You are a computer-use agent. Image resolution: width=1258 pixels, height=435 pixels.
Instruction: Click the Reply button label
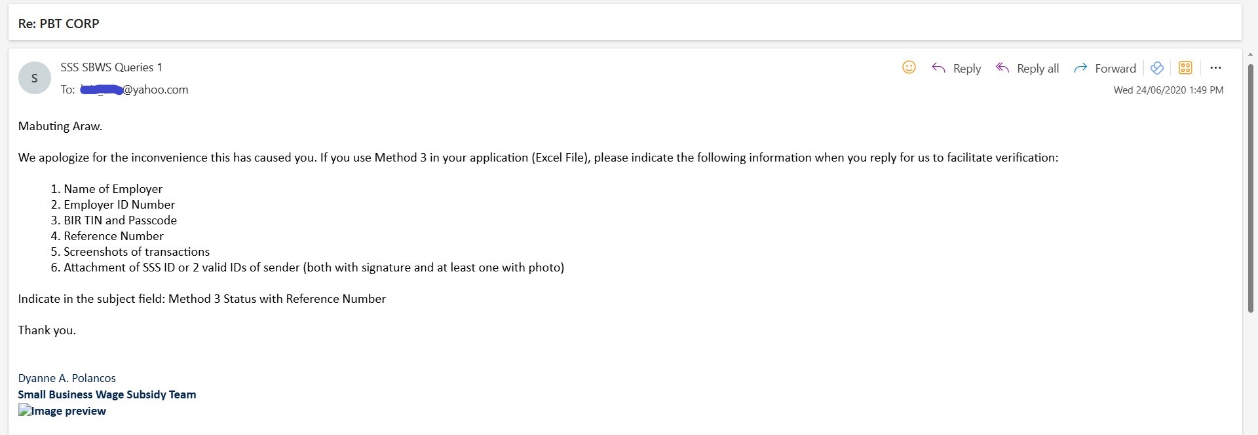tap(966, 69)
